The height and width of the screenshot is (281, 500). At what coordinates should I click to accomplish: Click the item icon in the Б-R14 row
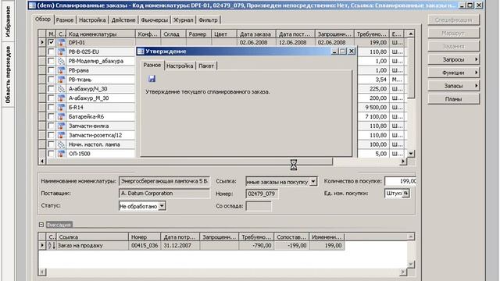click(x=61, y=108)
